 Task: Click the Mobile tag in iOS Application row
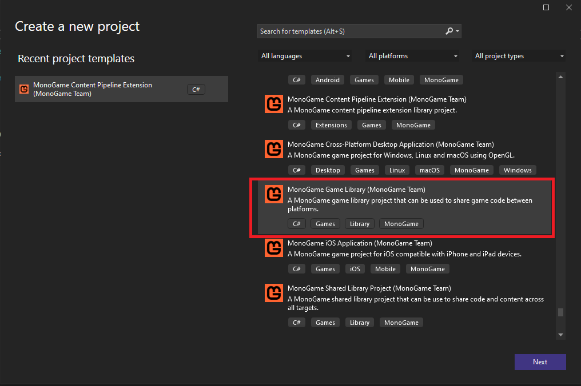pos(385,269)
